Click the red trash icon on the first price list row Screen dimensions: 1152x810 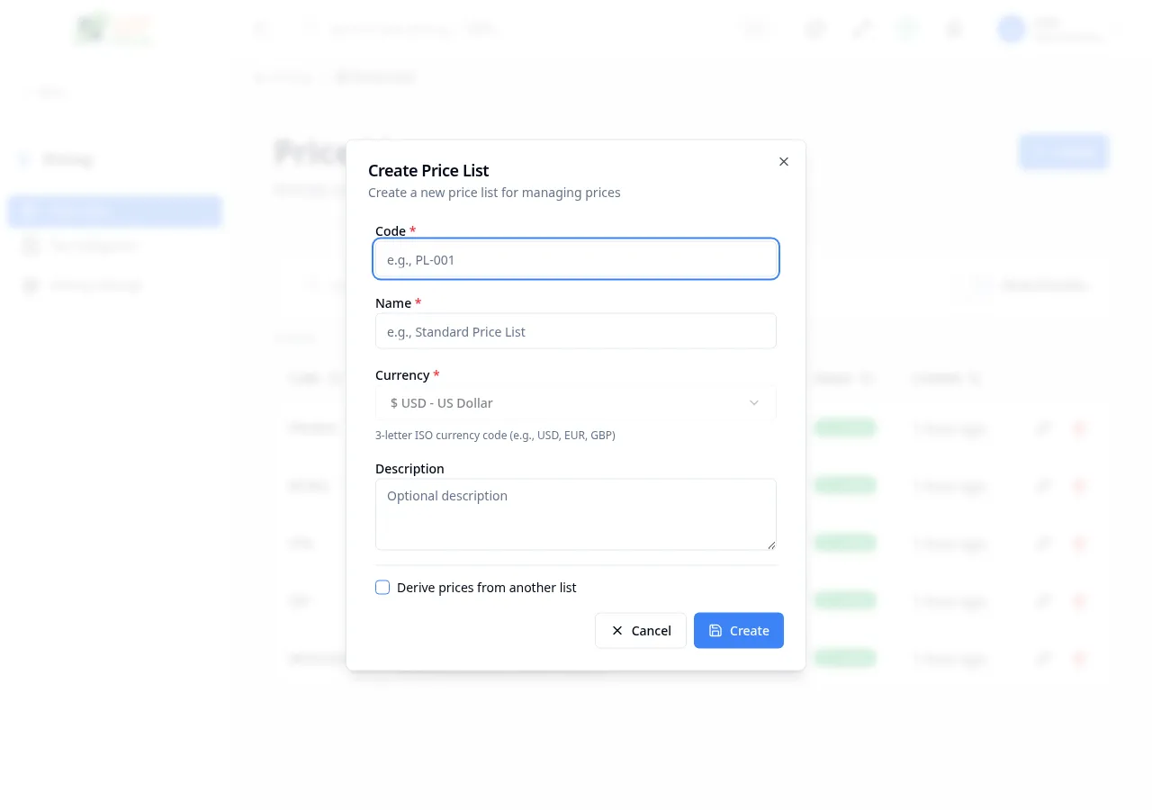(x=1079, y=428)
